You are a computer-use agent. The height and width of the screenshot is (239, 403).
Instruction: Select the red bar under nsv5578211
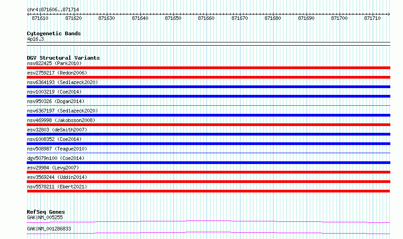coord(208,191)
